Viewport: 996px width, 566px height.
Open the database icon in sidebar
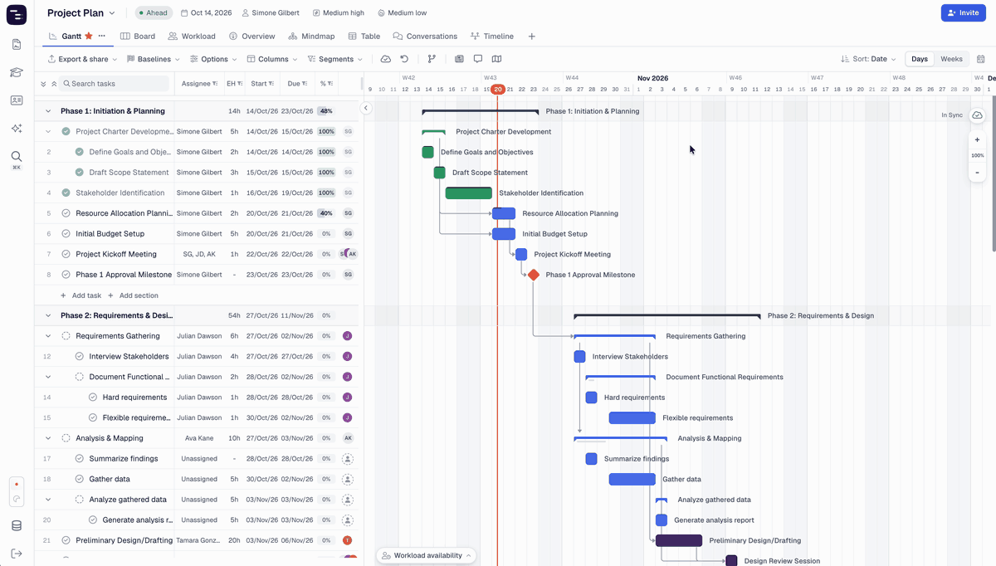[17, 526]
